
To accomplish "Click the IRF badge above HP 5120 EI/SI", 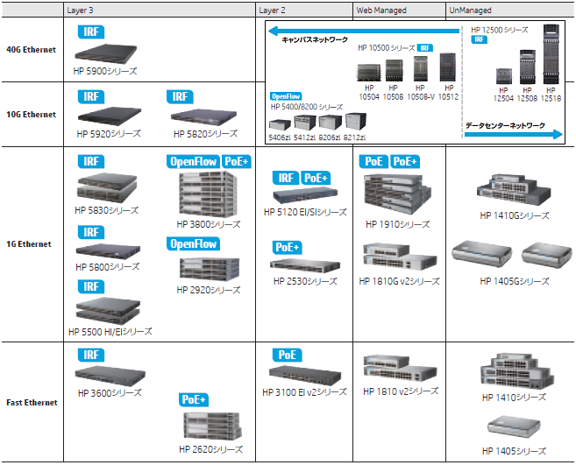I will click(x=286, y=178).
